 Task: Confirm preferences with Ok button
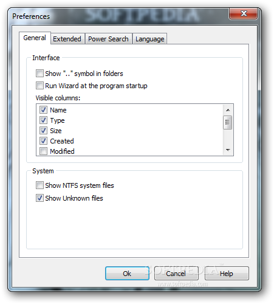(127, 274)
